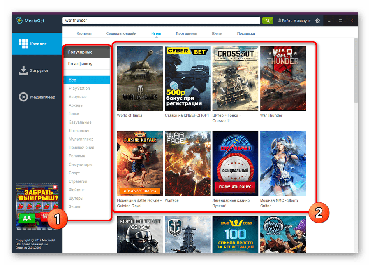370x265 pixels.
Task: Select the Гонки category
Action: point(74,114)
